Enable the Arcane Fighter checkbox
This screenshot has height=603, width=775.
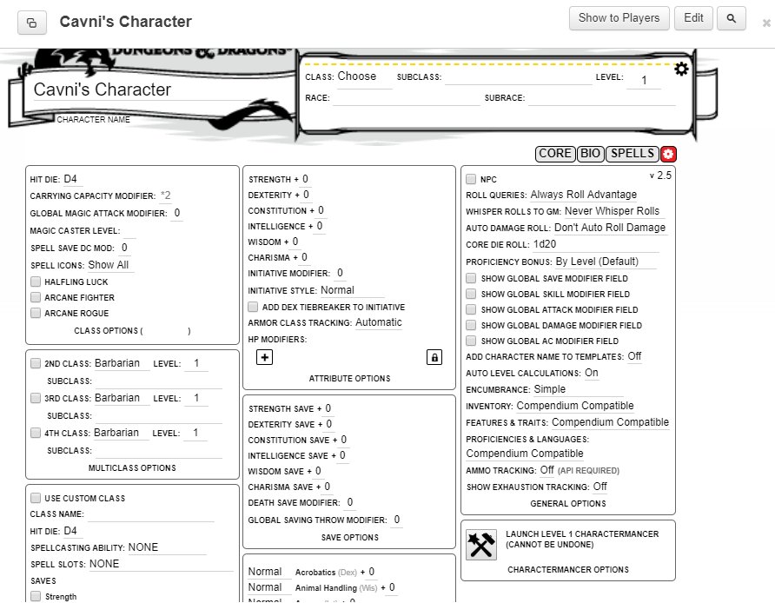click(x=36, y=297)
